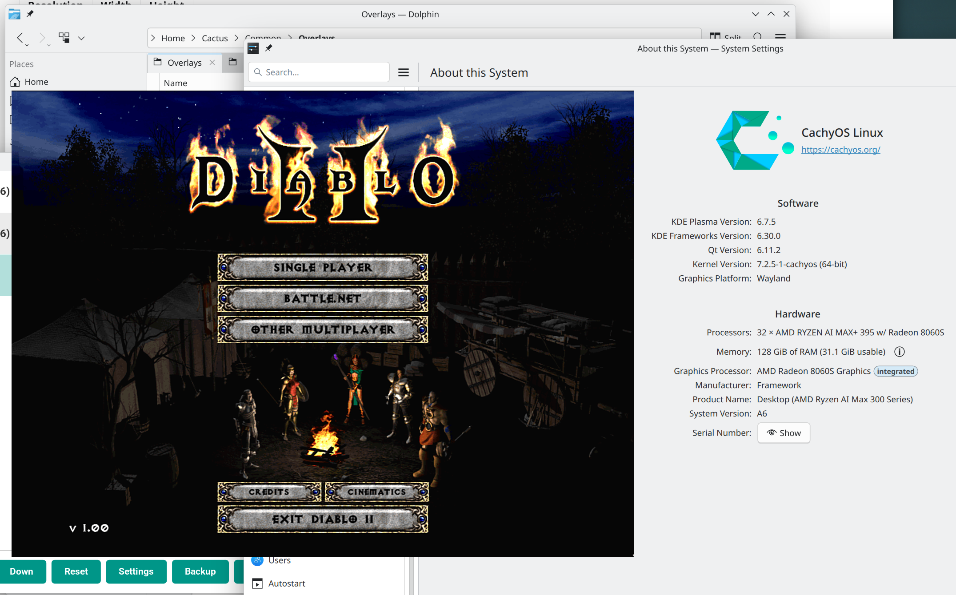Click the Autostart icon in sidebar
Viewport: 956px width, 595px height.
pos(257,583)
